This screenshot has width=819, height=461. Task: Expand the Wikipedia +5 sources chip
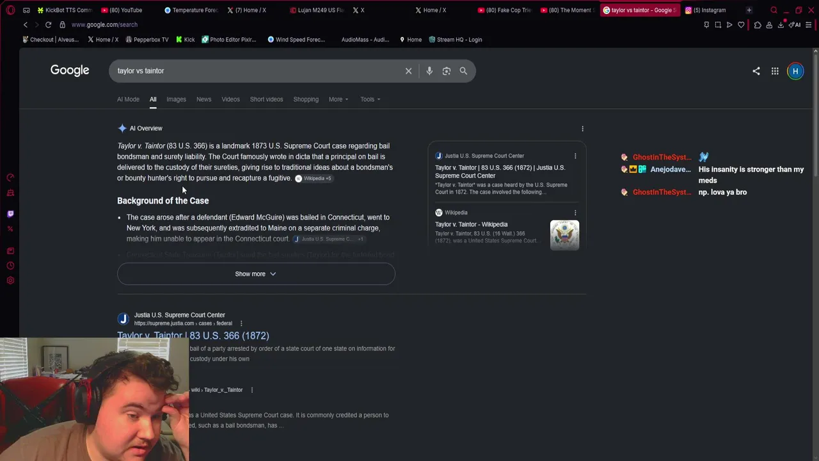[x=314, y=179]
